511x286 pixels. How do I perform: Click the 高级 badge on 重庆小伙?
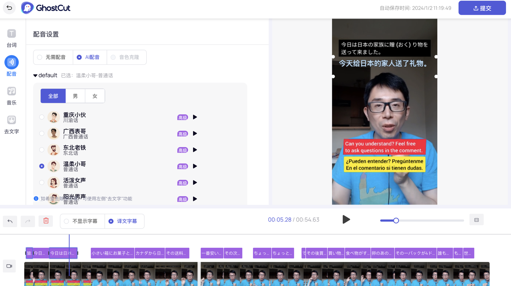click(x=183, y=118)
